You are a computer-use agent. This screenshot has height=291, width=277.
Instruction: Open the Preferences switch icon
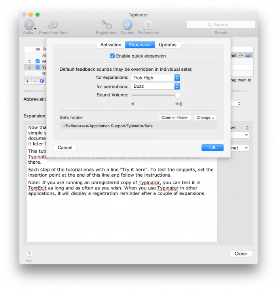click(x=148, y=25)
